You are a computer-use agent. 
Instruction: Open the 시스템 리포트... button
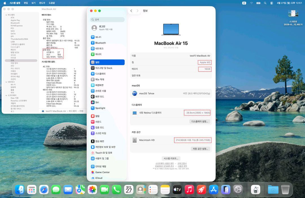pyautogui.click(x=171, y=158)
